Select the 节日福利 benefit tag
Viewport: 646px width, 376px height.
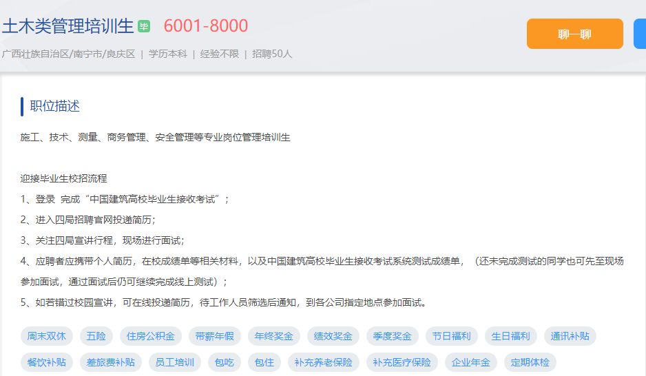[451, 336]
